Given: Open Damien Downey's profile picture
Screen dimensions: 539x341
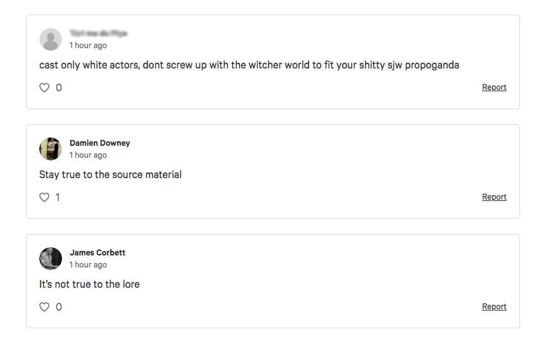Looking at the screenshot, I should [51, 149].
